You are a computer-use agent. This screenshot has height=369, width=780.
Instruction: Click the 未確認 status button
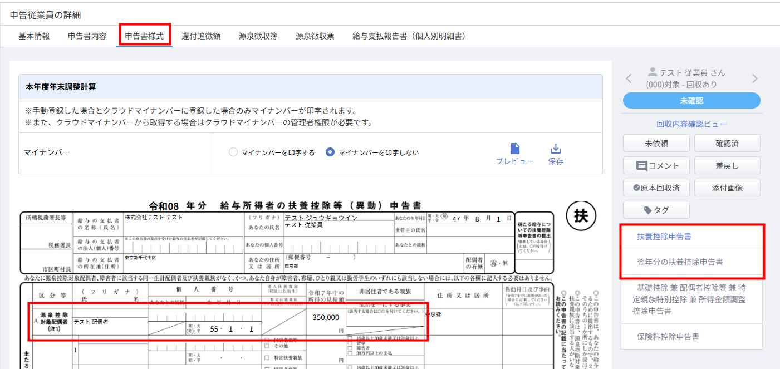tap(691, 101)
